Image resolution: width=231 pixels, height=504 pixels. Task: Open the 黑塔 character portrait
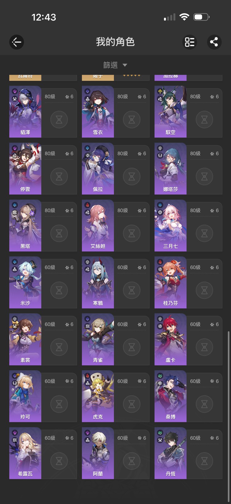(x=25, y=225)
